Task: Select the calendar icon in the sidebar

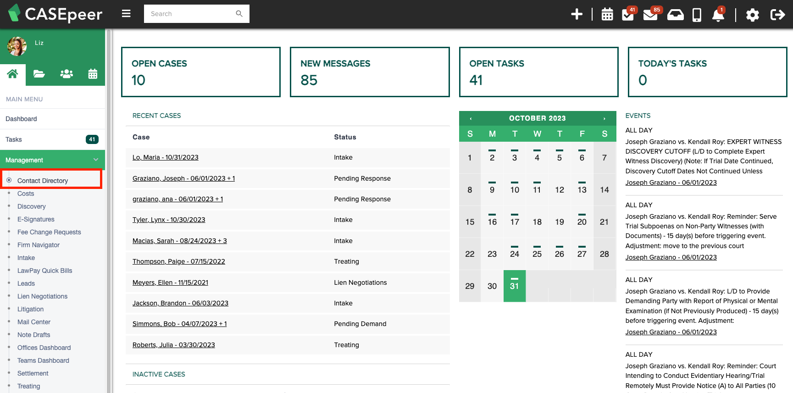Action: pos(93,74)
